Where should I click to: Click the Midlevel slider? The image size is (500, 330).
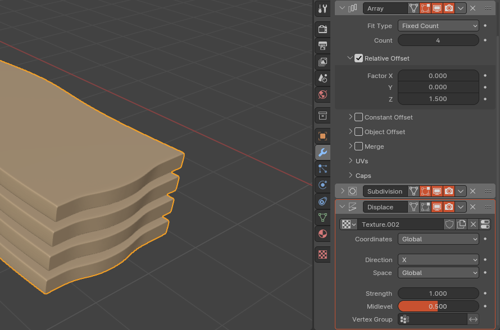[438, 306]
